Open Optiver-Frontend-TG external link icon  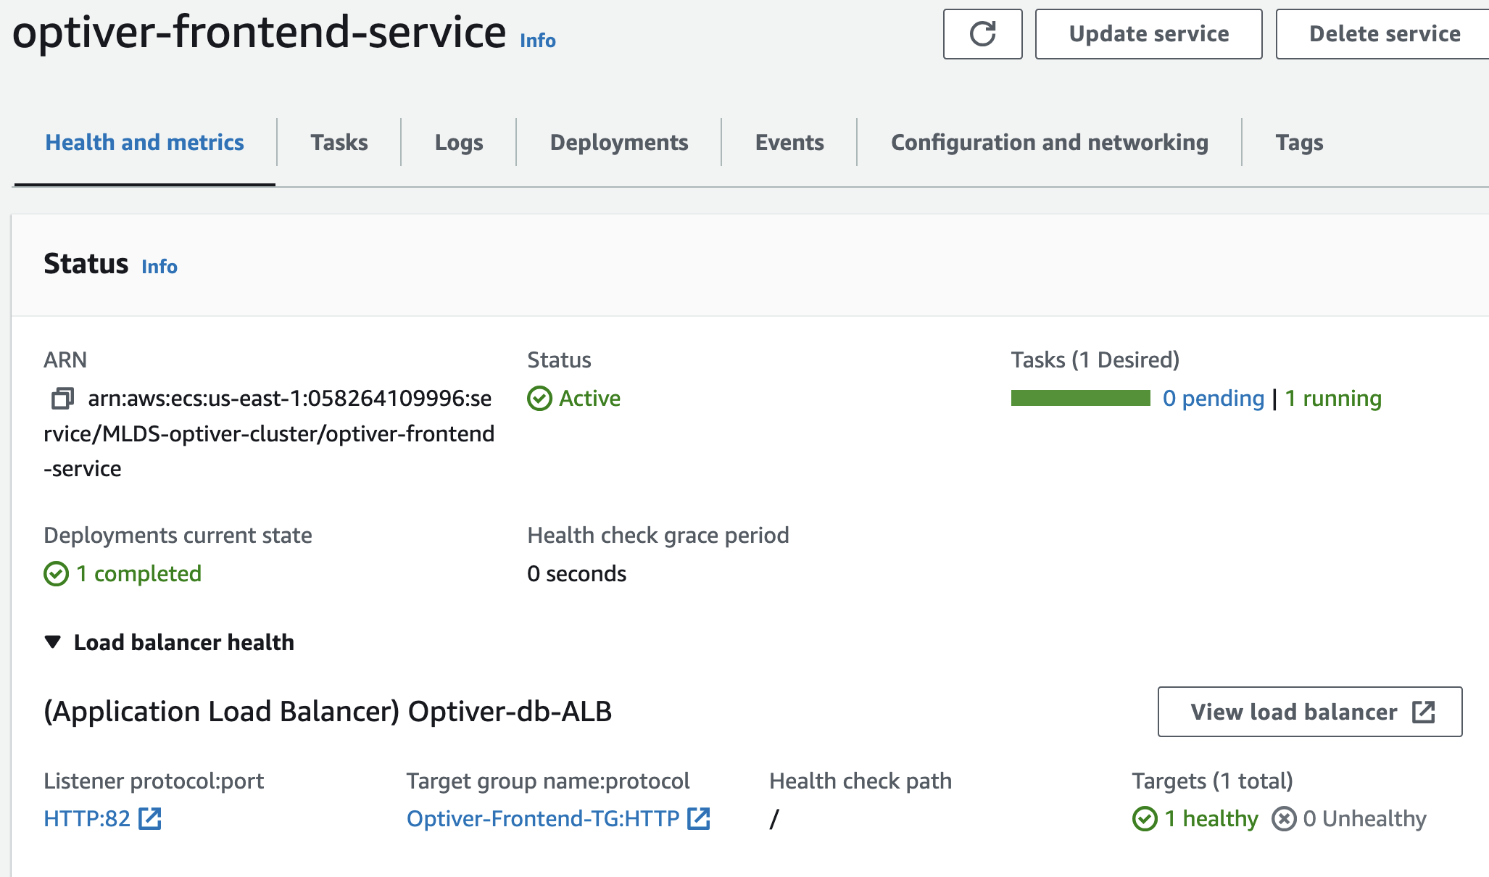click(699, 818)
